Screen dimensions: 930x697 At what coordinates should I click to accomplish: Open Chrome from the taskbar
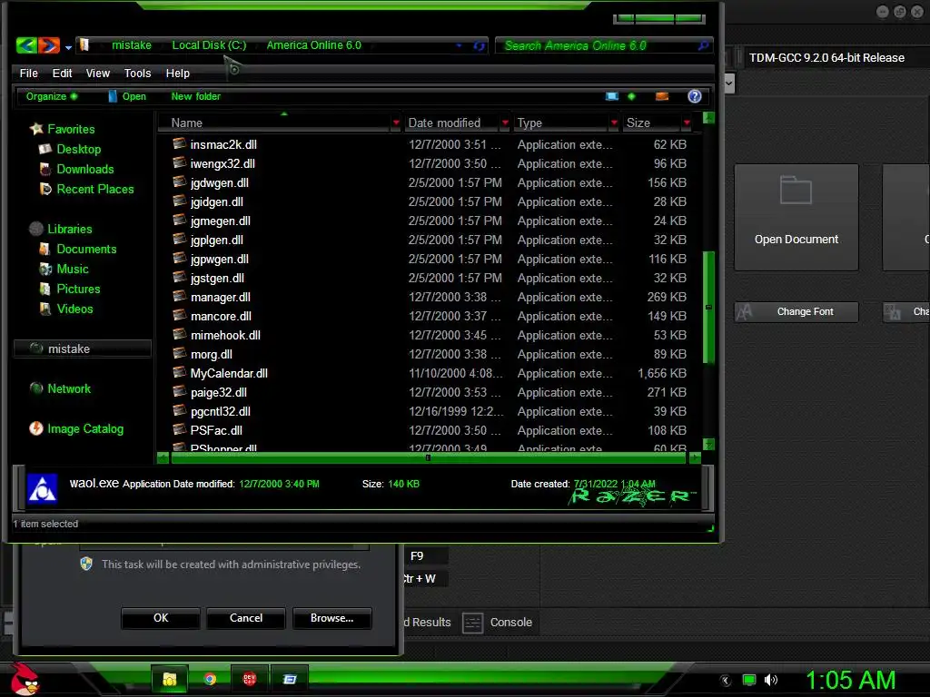(210, 679)
